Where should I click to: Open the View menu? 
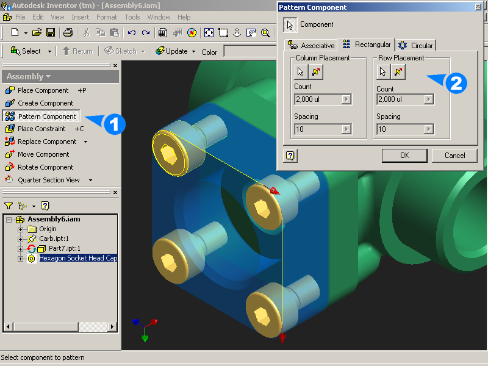(x=57, y=17)
